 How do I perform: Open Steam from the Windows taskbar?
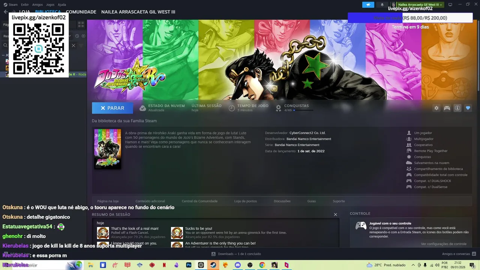tap(213, 265)
